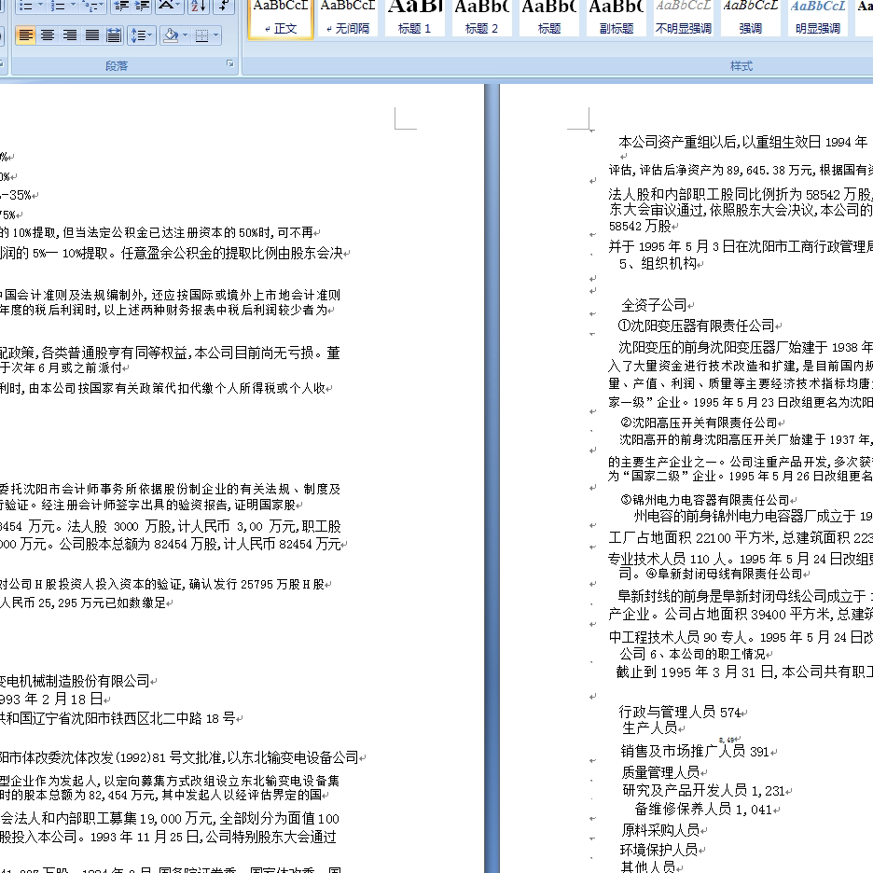Click the line ending 北二中路 18 号
873x873 pixels.
(118, 719)
